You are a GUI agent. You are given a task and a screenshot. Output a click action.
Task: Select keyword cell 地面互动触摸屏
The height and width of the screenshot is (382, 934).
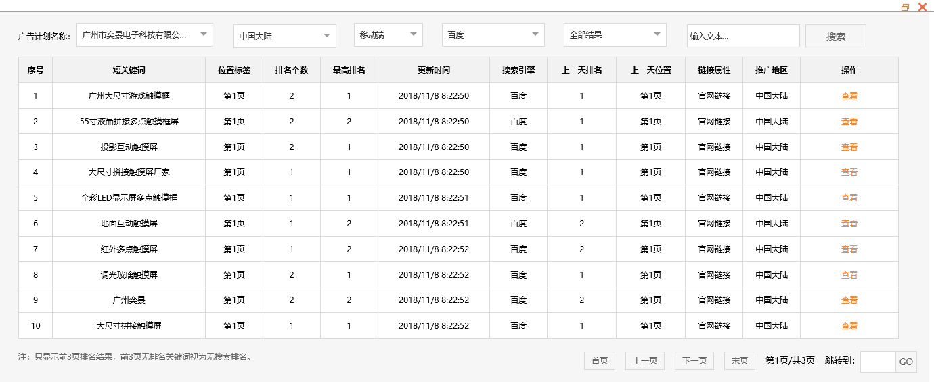point(129,223)
